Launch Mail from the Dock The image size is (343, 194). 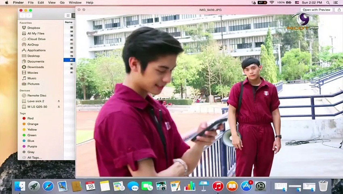(62, 186)
